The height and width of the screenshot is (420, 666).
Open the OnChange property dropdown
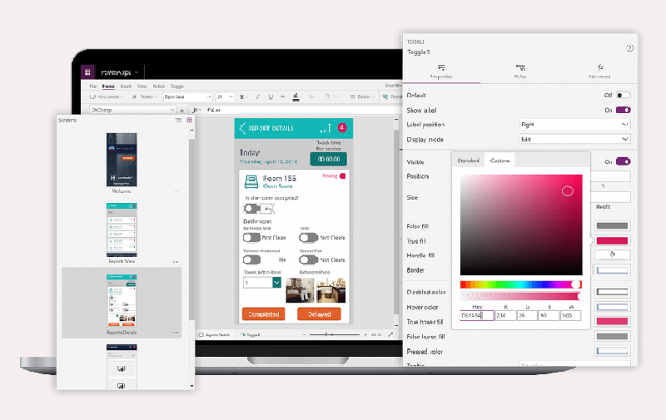[132, 110]
